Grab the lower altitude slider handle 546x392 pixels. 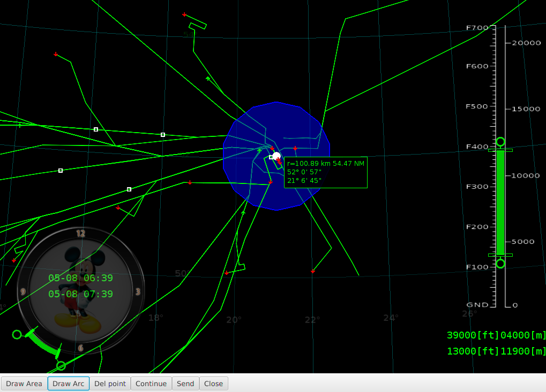pos(500,264)
